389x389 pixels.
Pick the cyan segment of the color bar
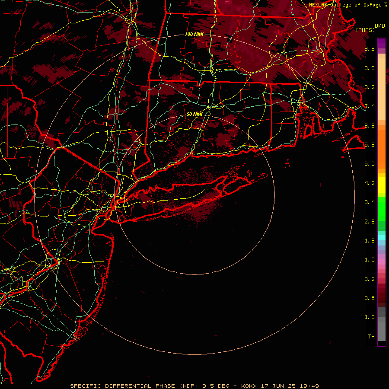click(382, 238)
